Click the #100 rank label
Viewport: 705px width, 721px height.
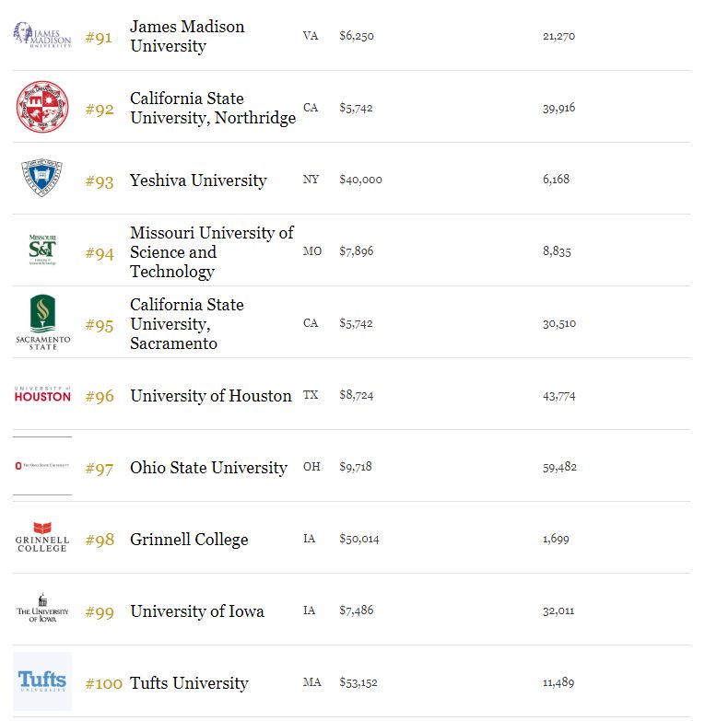coord(103,684)
